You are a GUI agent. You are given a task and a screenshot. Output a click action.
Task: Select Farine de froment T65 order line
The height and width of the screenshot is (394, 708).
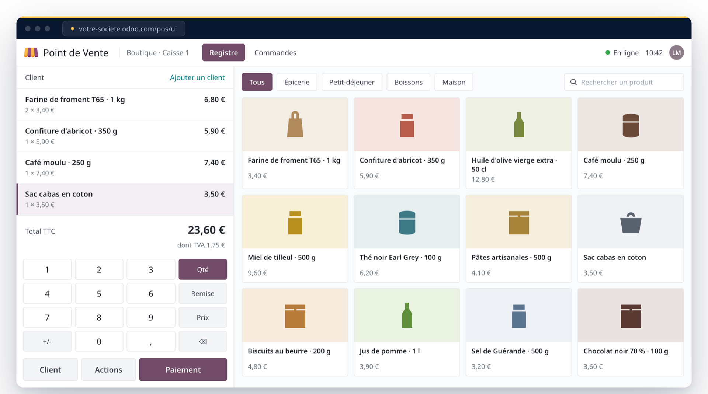pyautogui.click(x=125, y=104)
